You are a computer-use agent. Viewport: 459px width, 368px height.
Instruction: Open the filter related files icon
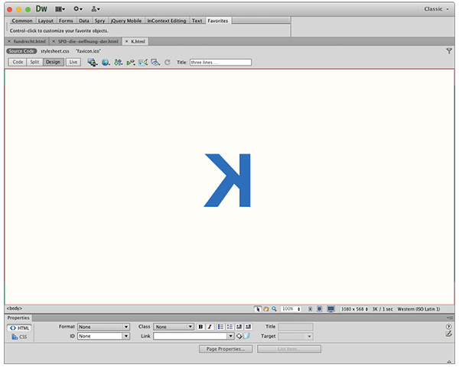pos(449,50)
